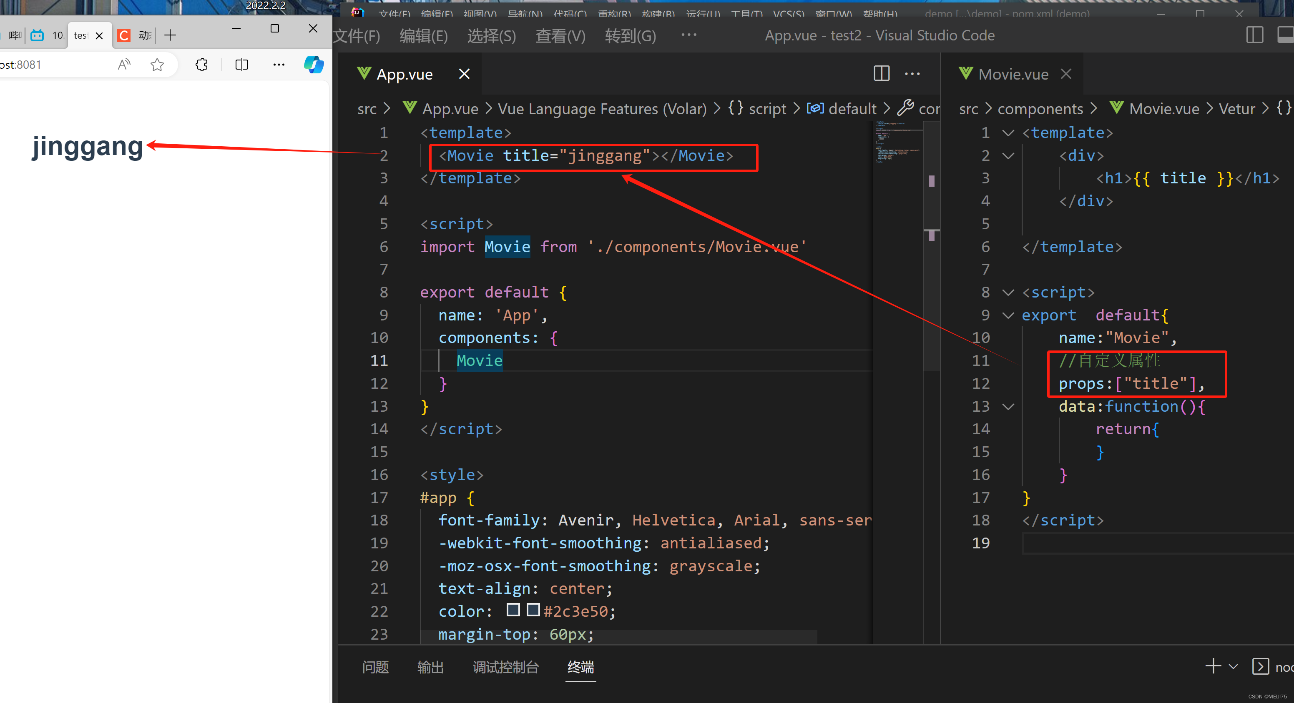Screen dimensions: 1294x703
Task: Click src breadcrumb in App.vue editor
Action: tap(367, 109)
